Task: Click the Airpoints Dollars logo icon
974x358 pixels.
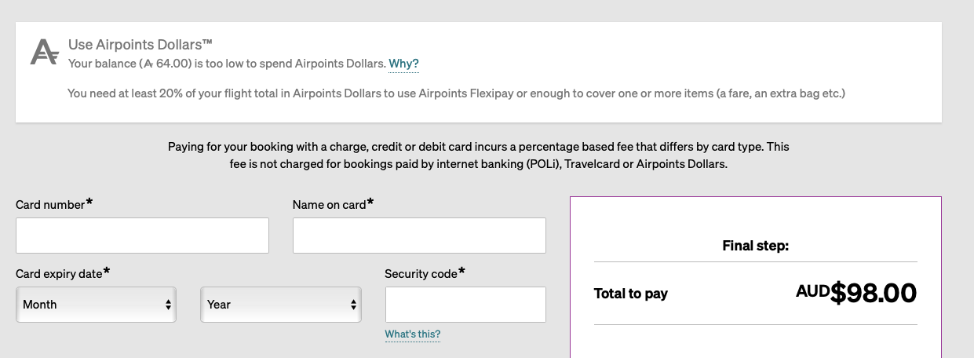Action: pos(44,53)
